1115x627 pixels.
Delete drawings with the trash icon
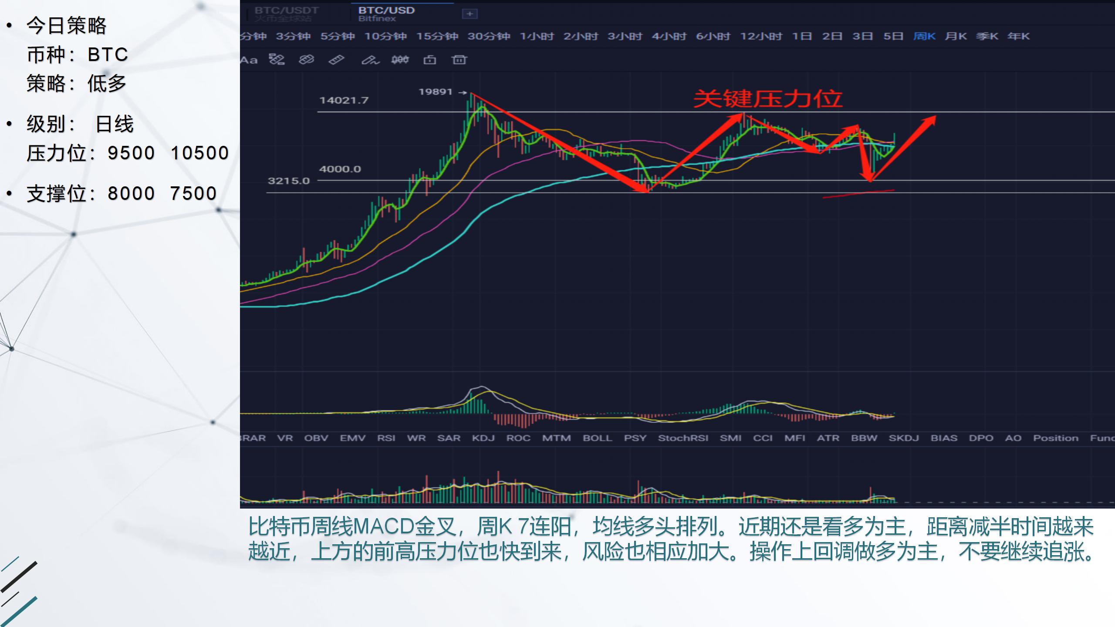tap(459, 60)
